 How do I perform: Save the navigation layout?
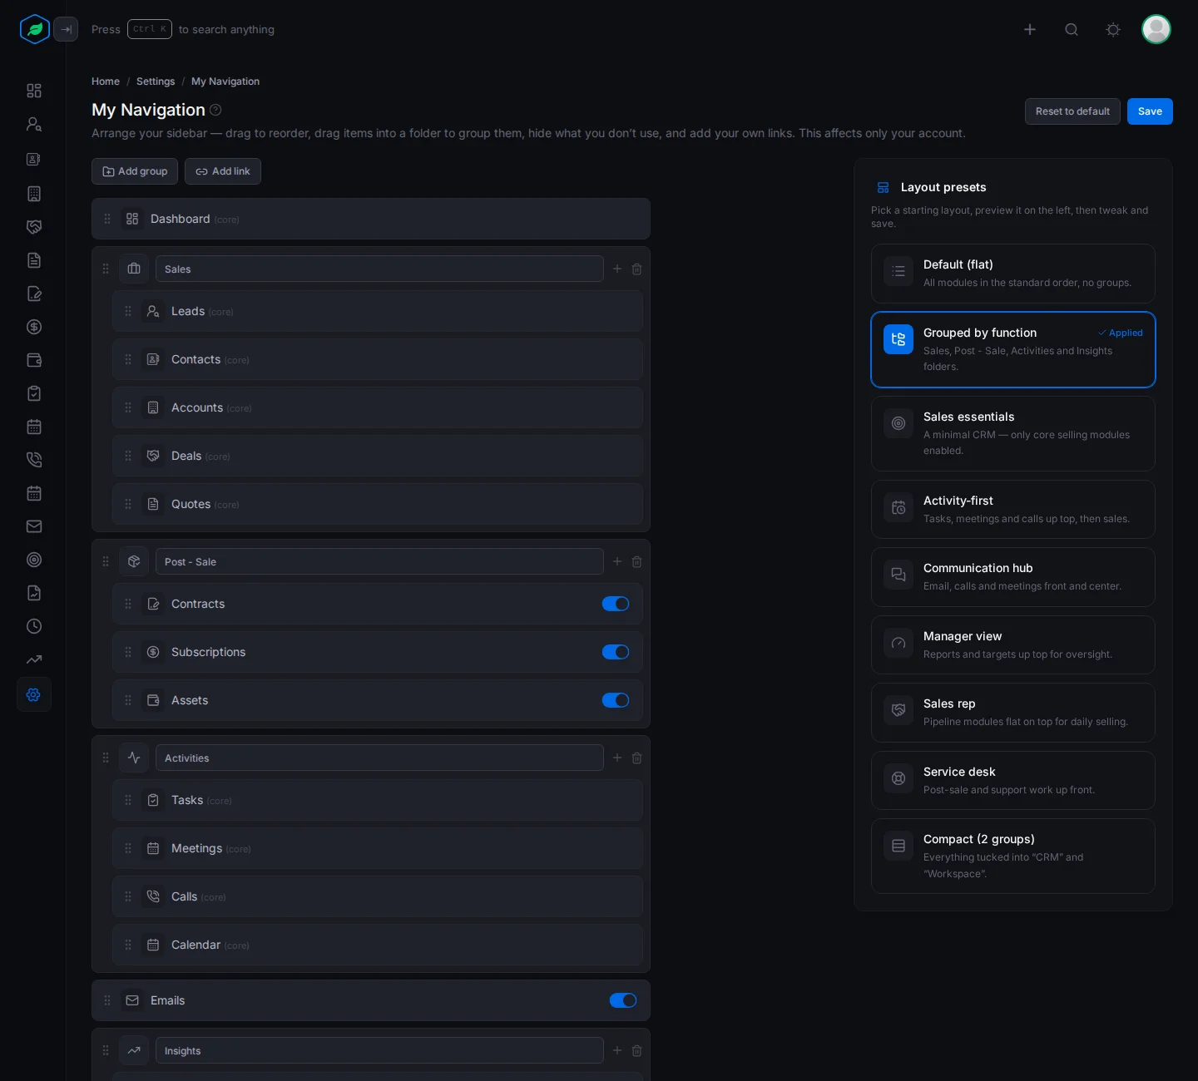[1150, 111]
